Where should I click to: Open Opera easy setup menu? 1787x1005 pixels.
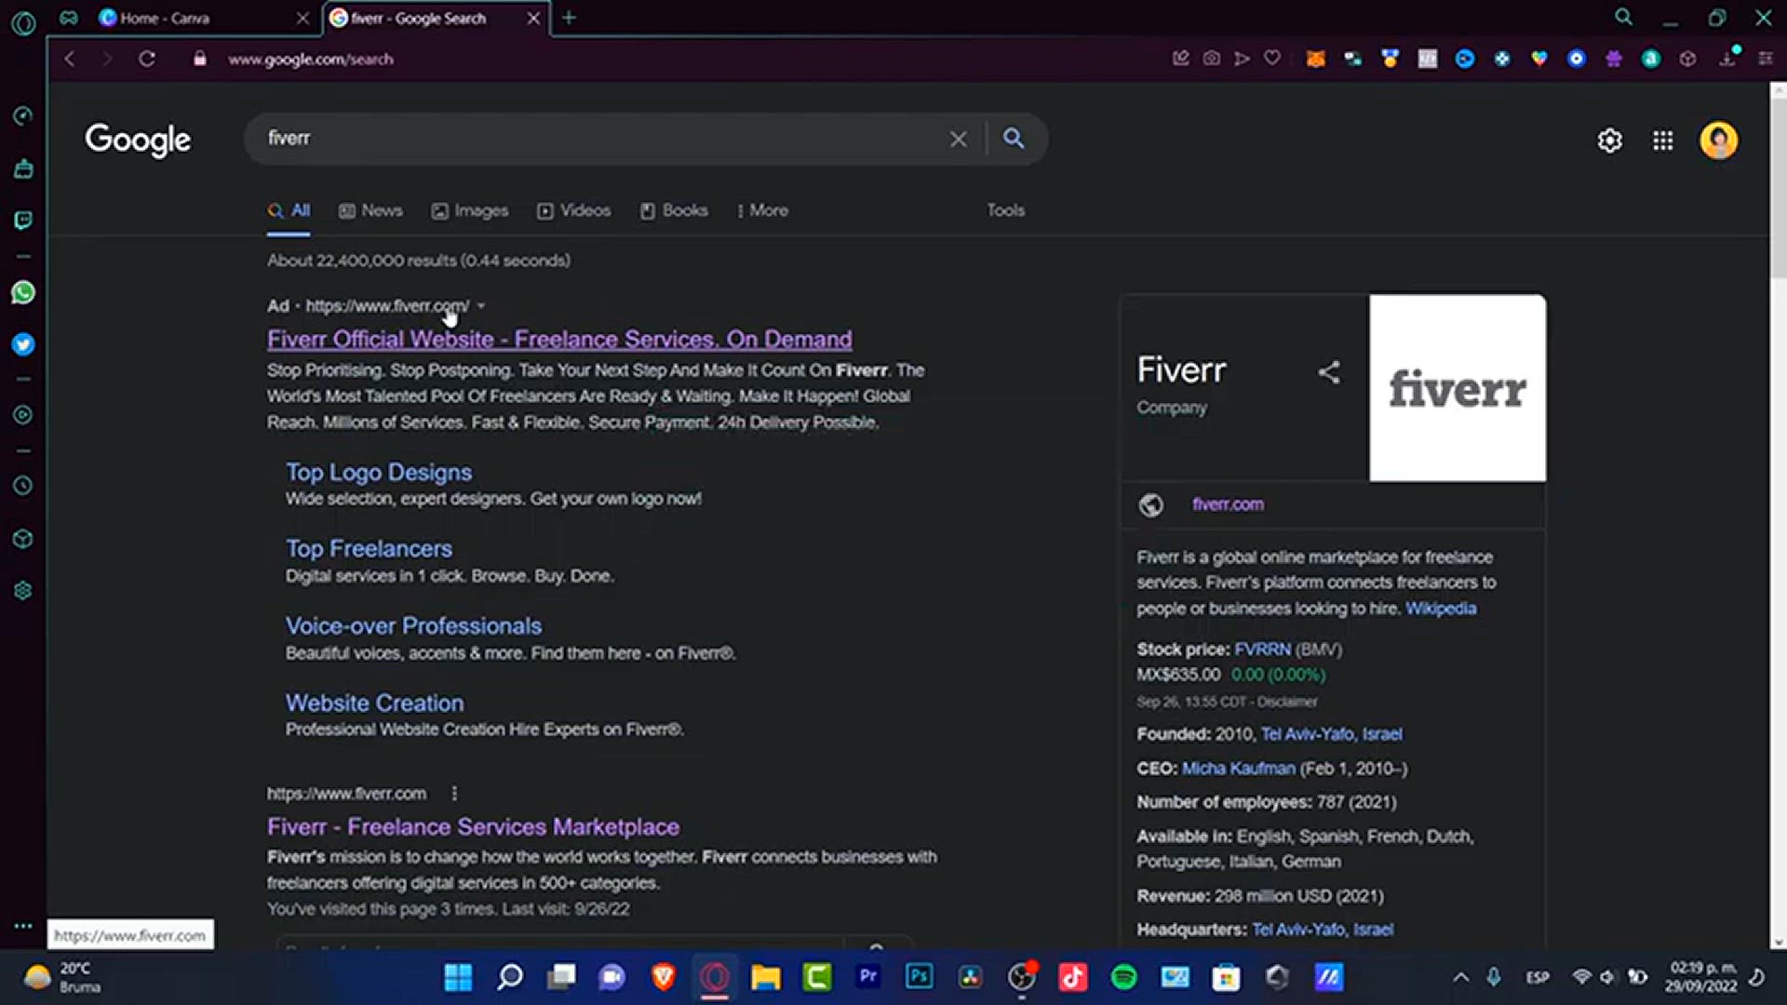[1765, 59]
